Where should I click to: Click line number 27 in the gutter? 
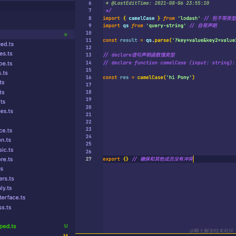tap(88, 159)
